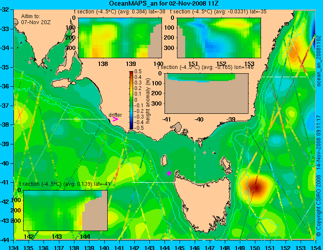Click the 0.5 tick on the colorbar
The image size is (323, 250).
(x=138, y=72)
